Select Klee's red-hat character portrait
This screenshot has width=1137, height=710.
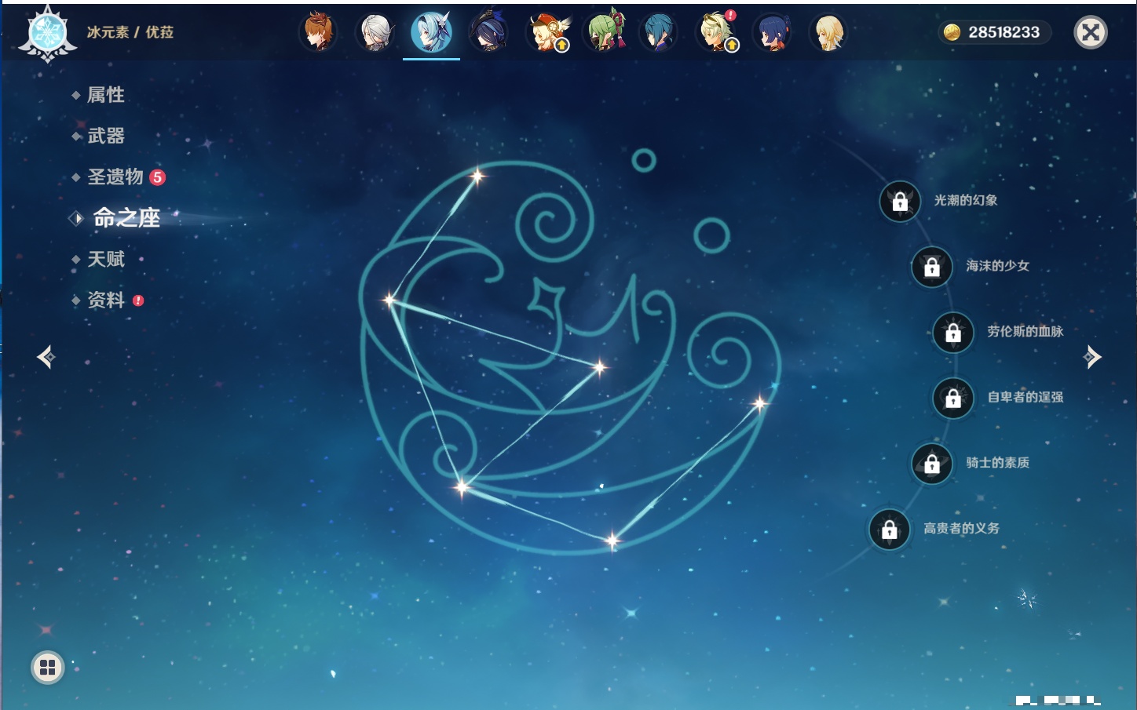tap(546, 33)
